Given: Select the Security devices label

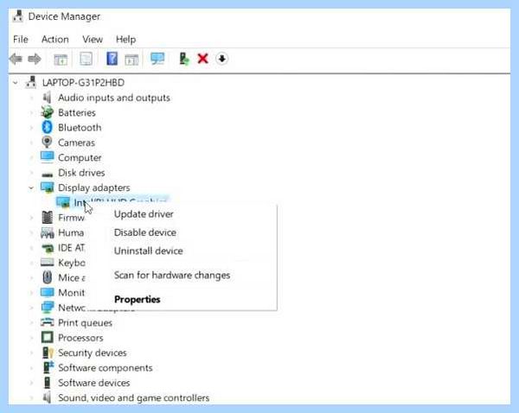Looking at the screenshot, I should coord(93,353).
